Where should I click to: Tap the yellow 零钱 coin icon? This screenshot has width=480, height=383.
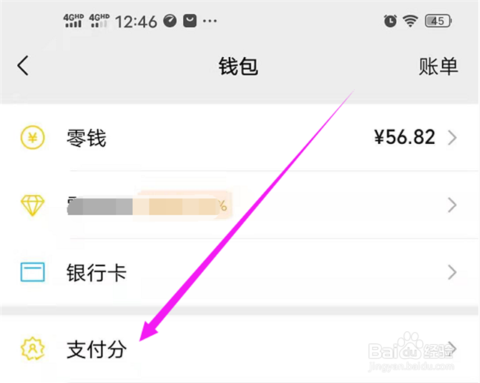coord(32,137)
